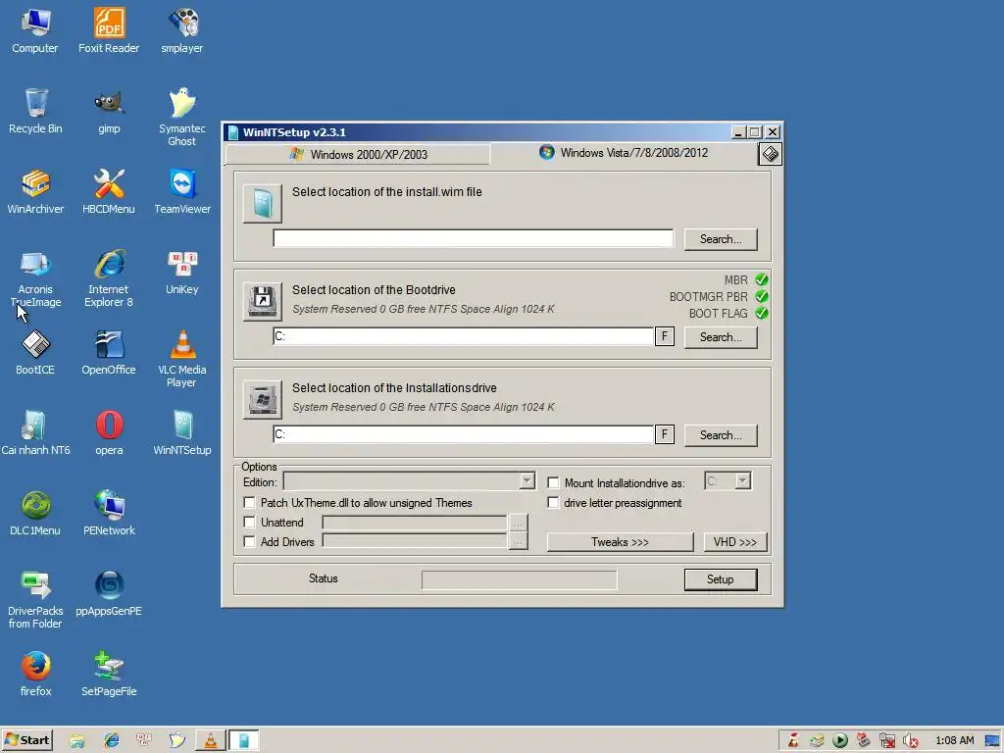Launch OpenOffice from the desktop
1004x753 pixels.
(109, 352)
